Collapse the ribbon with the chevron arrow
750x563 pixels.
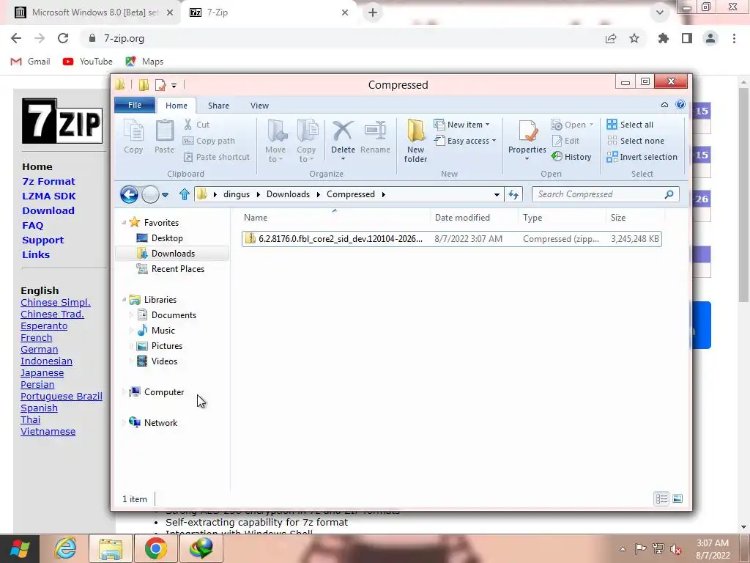(x=664, y=104)
